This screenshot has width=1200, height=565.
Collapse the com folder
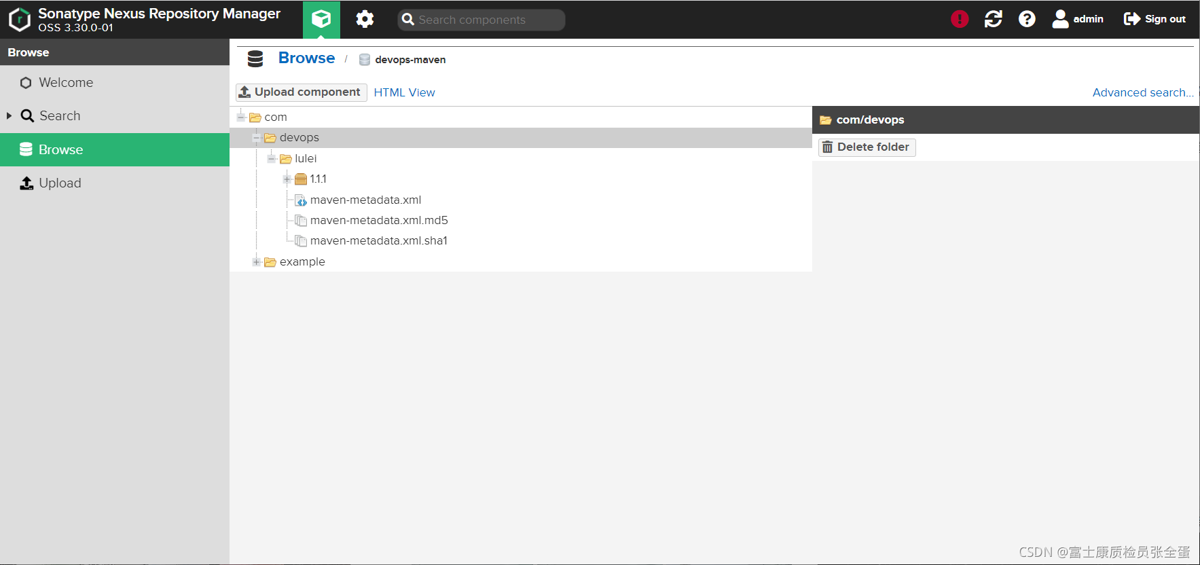(241, 117)
